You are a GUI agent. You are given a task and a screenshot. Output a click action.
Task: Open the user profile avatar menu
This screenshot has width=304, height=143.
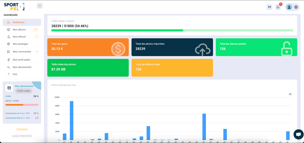[x=289, y=7]
